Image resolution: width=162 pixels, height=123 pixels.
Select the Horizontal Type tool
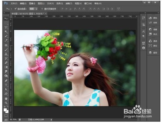(6, 85)
